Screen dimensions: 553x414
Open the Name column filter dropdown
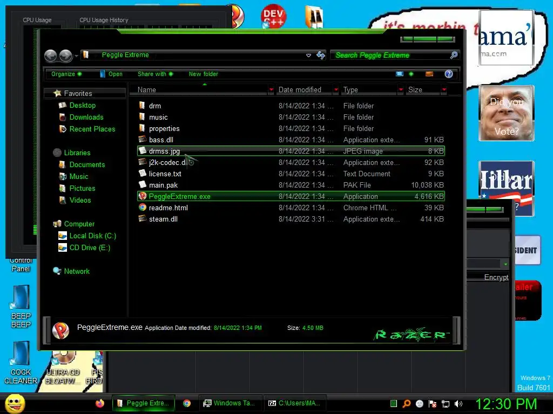pos(271,90)
